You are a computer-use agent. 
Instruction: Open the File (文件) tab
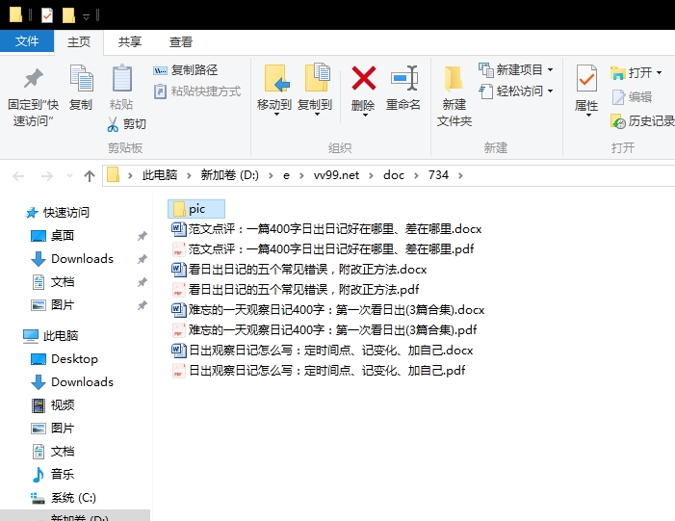click(x=27, y=41)
